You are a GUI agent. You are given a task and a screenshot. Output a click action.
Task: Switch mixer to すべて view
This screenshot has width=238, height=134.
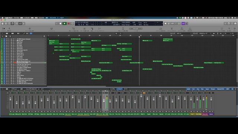coord(126,89)
